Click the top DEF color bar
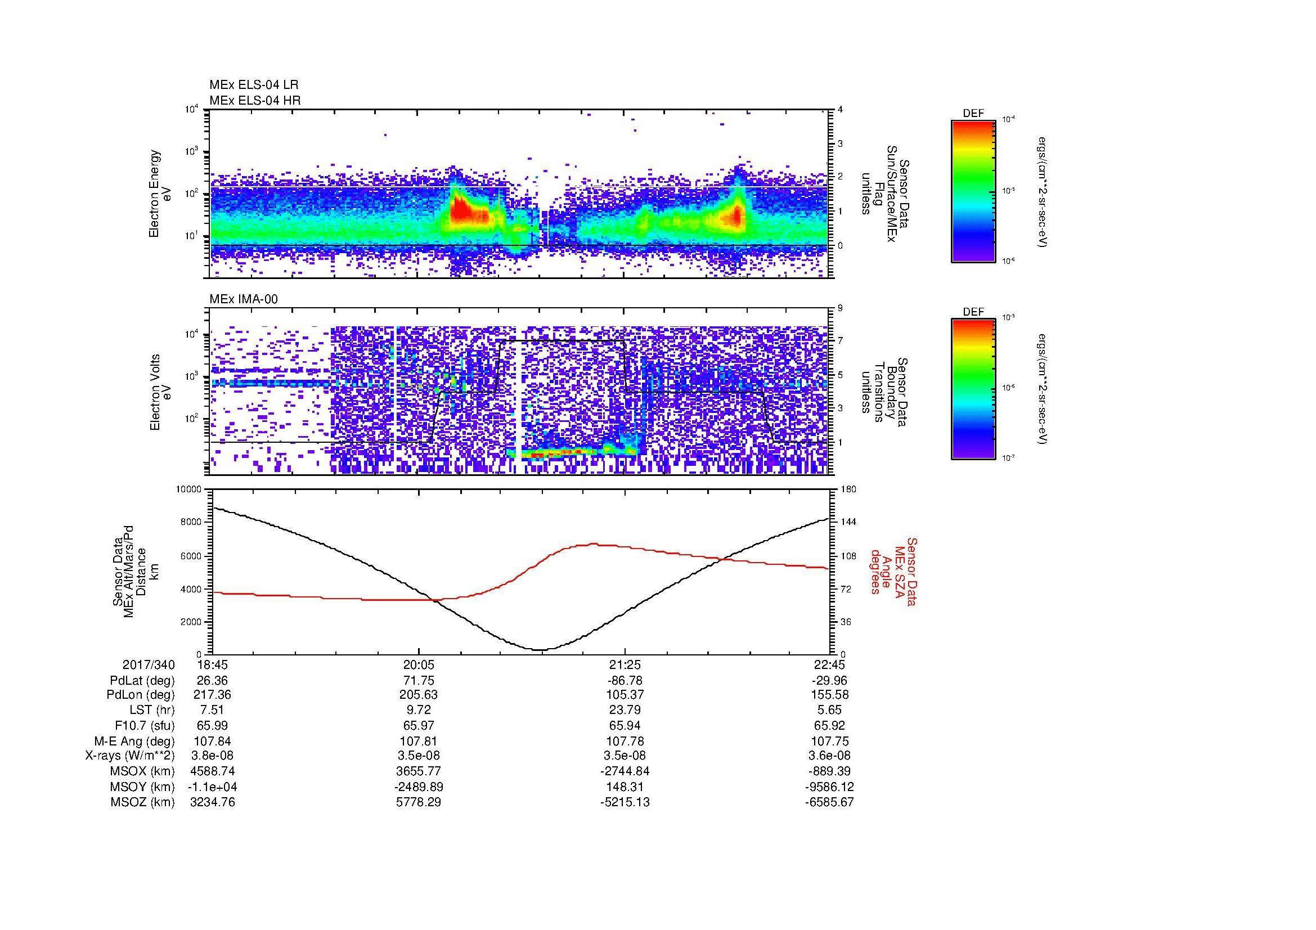Screen dimensions: 1316x930 point(973,191)
